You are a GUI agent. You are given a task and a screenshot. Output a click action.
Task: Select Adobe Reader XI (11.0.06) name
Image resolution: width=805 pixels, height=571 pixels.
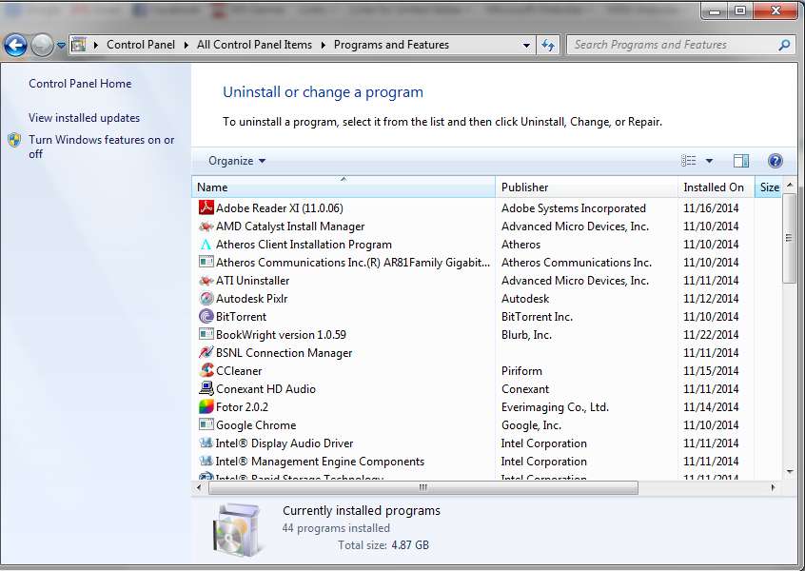280,208
